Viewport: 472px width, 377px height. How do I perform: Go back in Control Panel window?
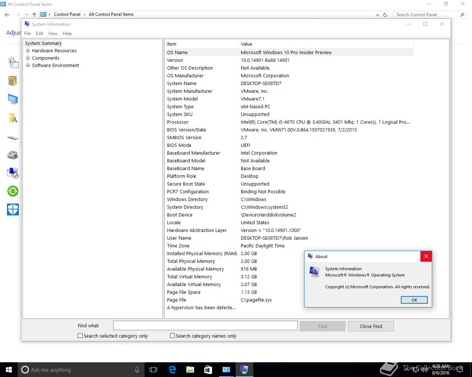click(7, 15)
